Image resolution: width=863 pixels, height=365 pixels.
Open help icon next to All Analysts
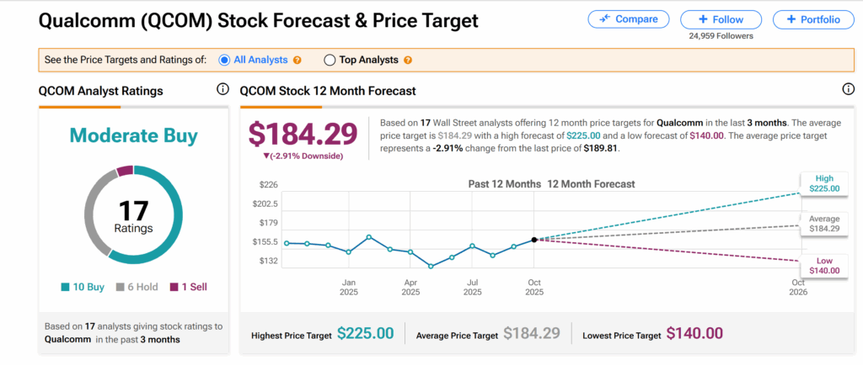coord(297,61)
